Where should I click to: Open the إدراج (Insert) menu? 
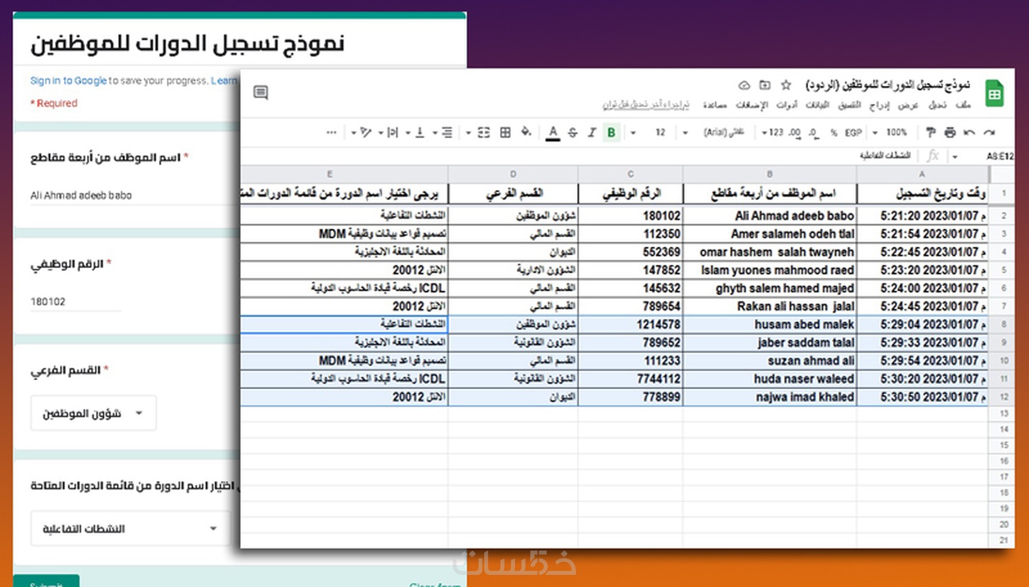(879, 105)
